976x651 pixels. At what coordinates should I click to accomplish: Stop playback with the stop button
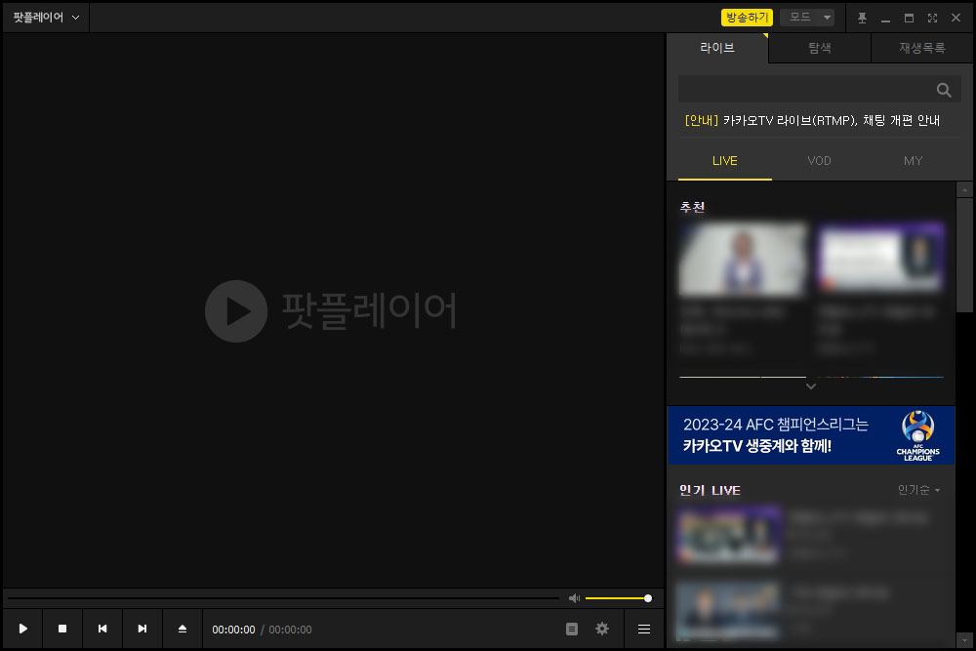click(x=62, y=629)
